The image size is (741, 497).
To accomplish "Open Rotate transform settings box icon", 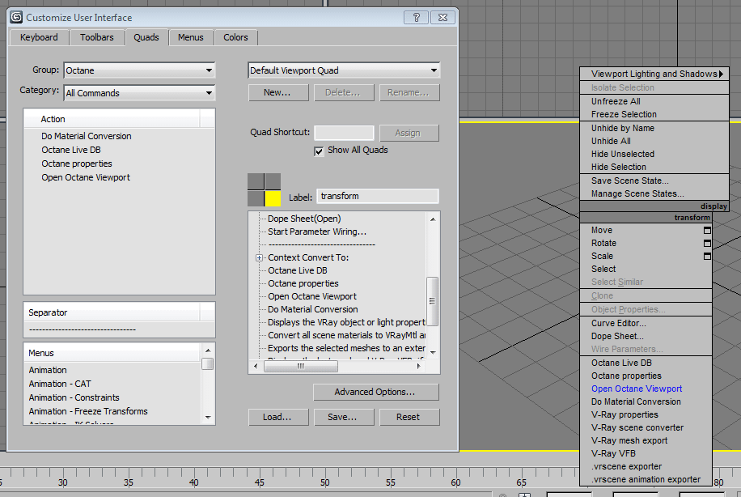I will [x=707, y=243].
